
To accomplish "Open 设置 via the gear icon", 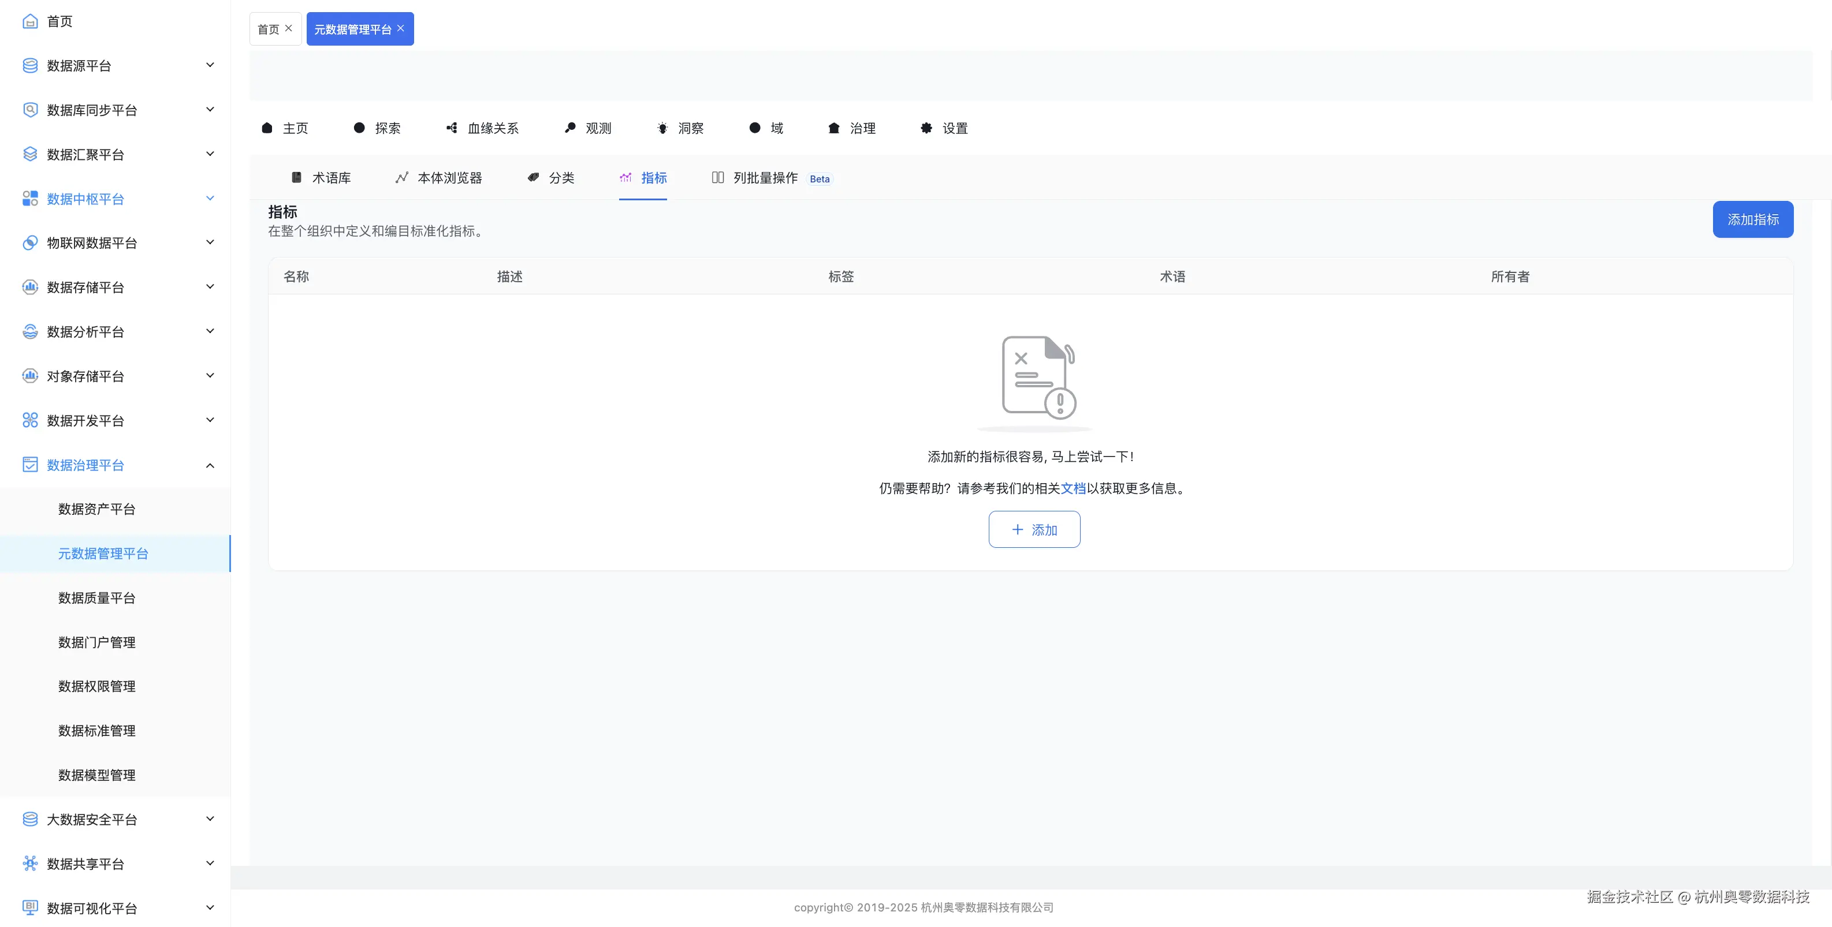I will [925, 128].
